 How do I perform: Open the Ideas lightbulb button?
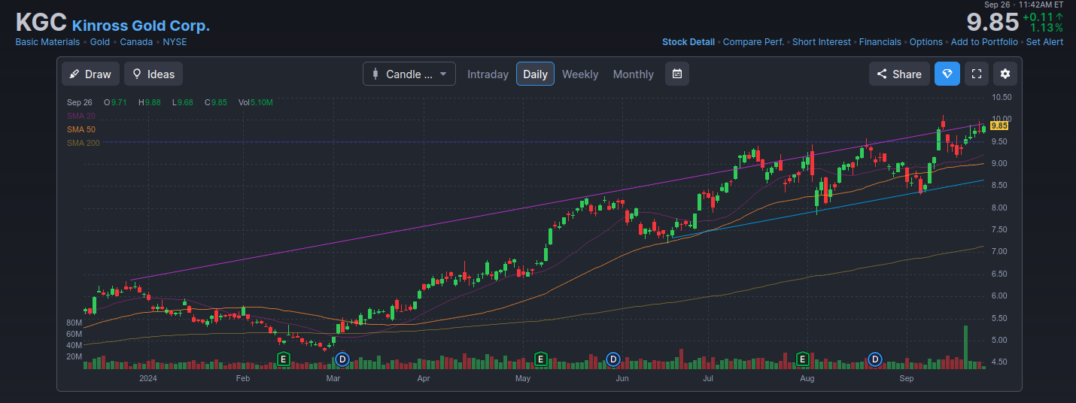tap(153, 74)
